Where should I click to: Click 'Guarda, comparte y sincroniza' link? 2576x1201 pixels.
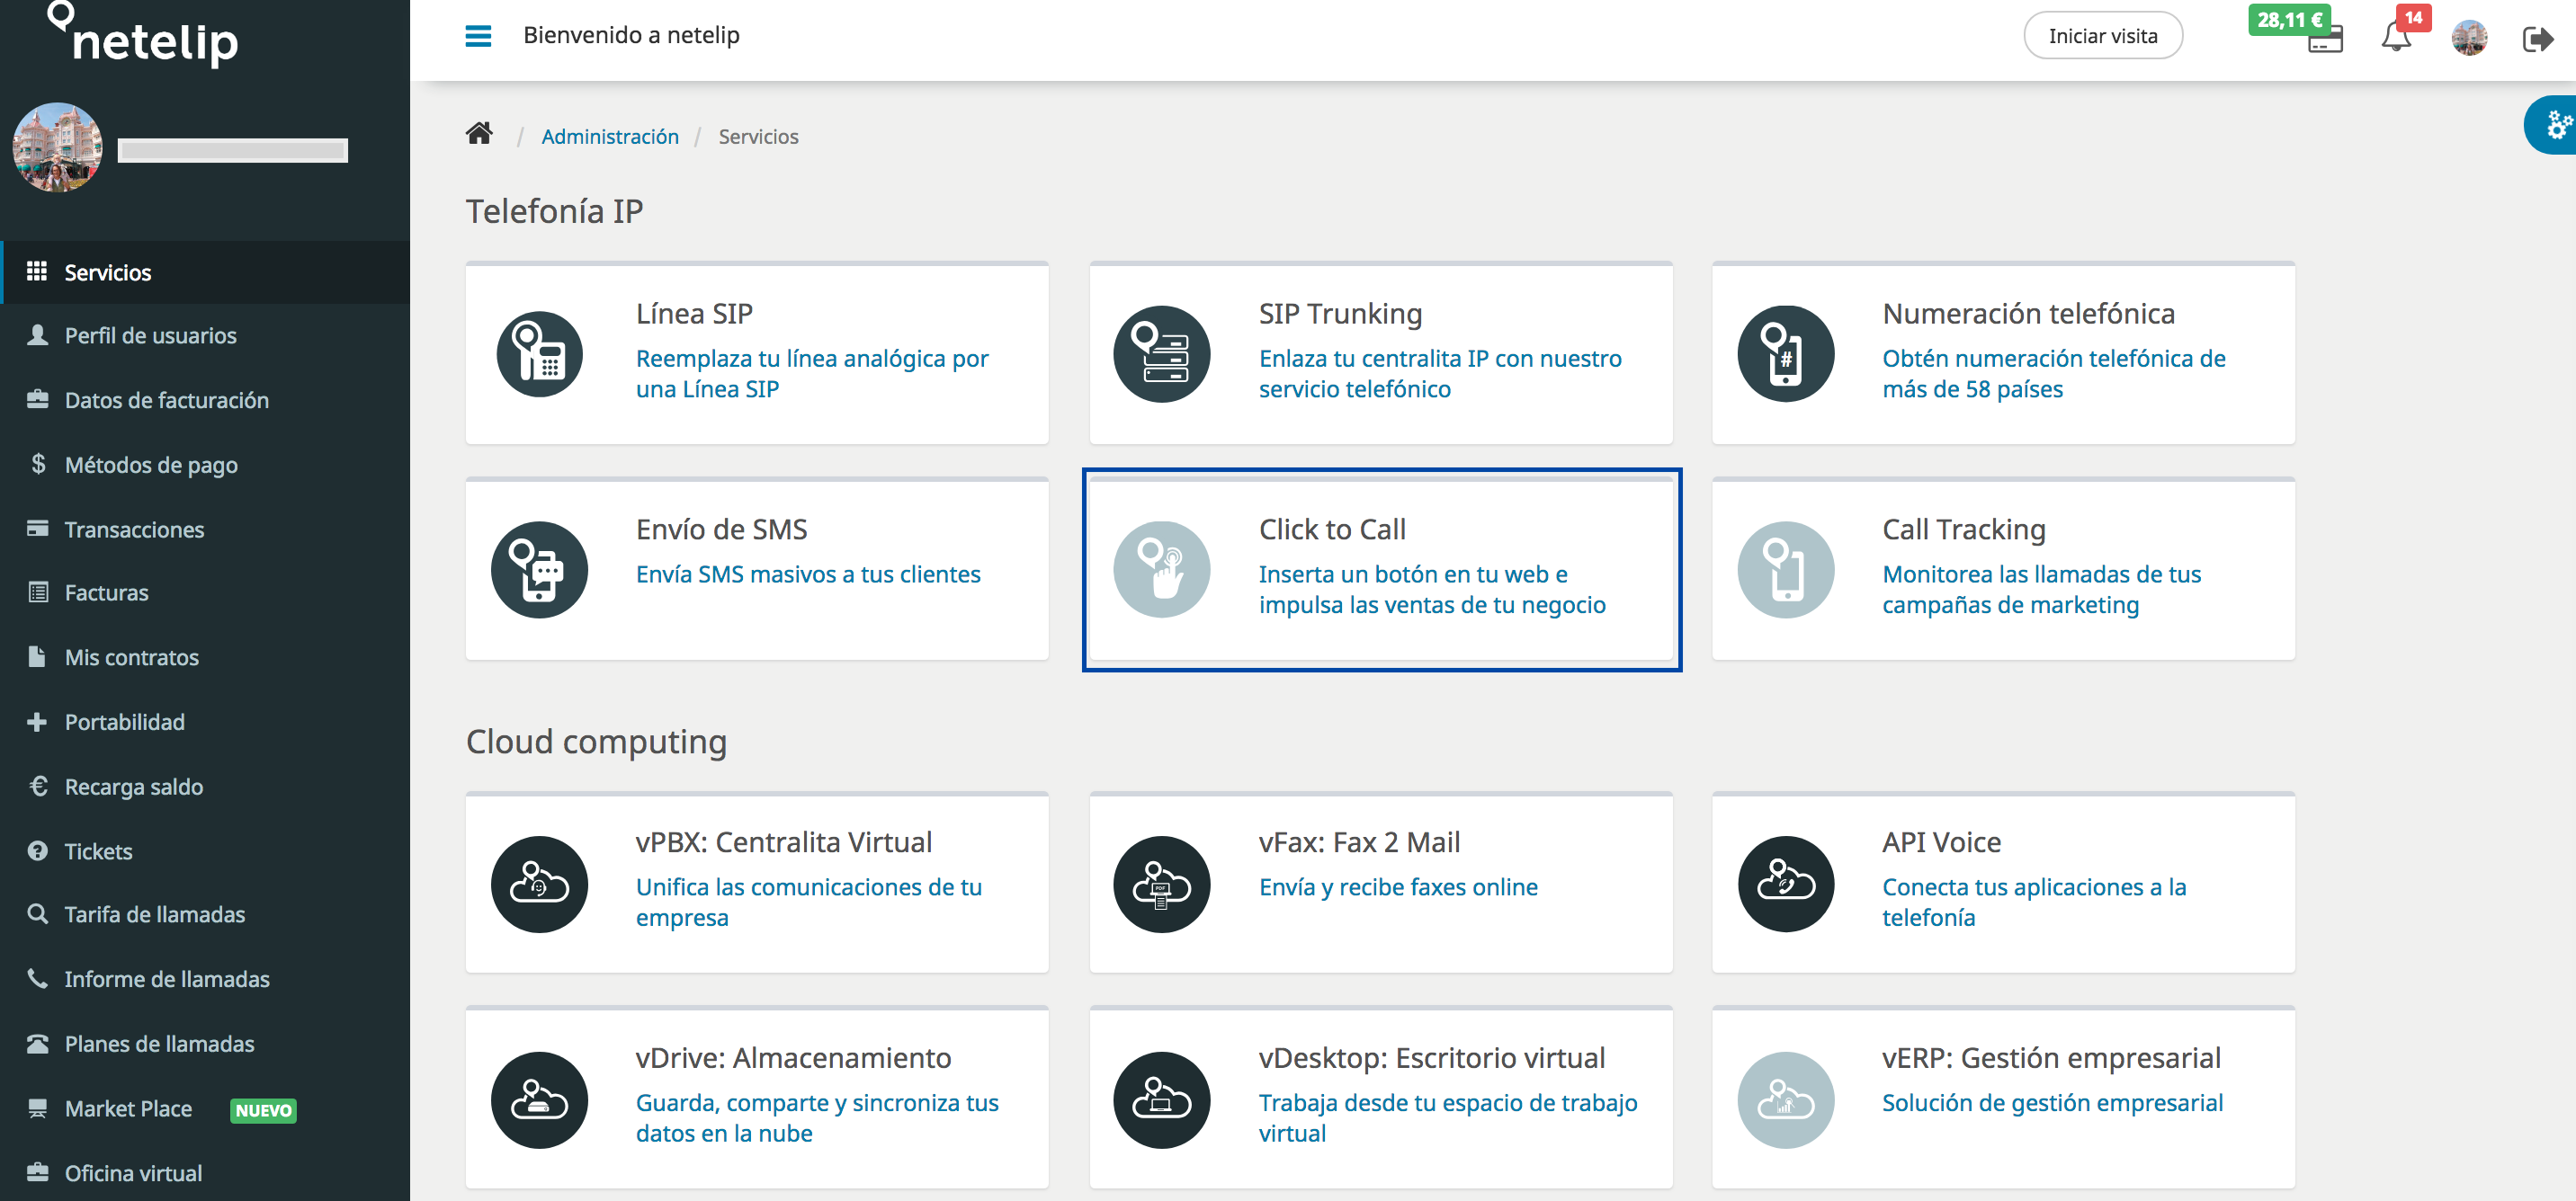pos(817,1118)
